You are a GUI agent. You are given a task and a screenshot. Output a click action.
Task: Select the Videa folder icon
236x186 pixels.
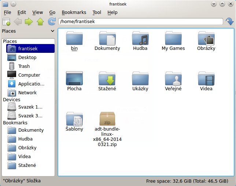206,79
